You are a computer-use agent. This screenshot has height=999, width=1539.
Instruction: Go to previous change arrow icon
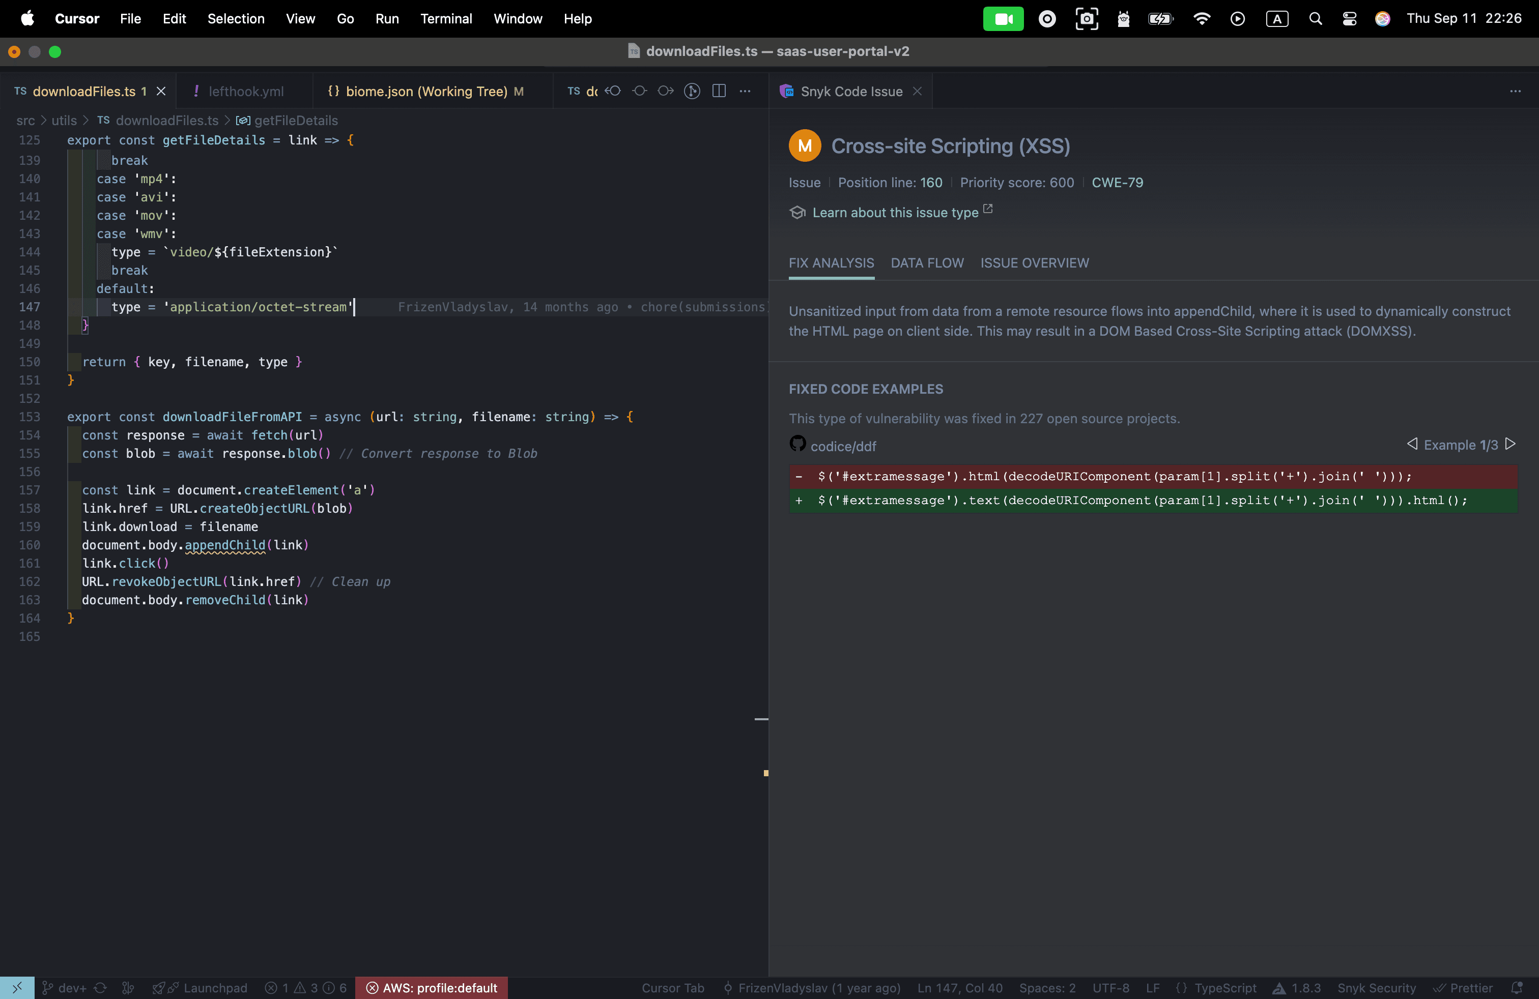613,91
